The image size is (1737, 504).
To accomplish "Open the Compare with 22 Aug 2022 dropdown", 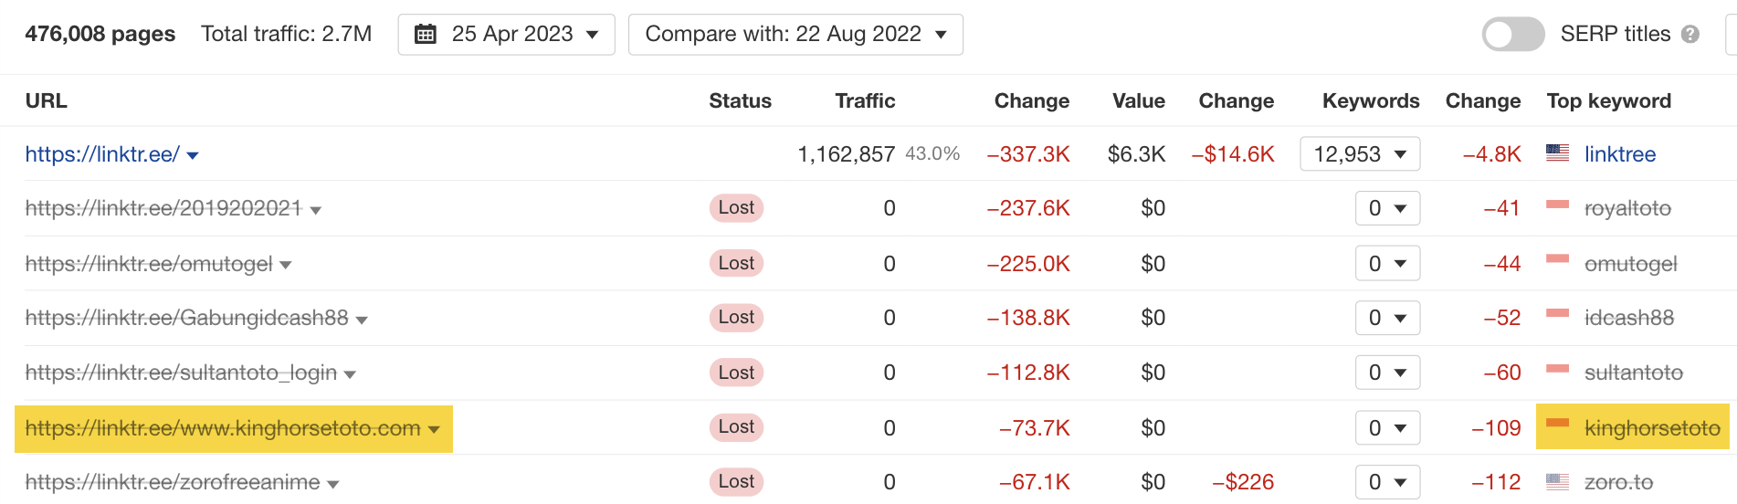I will 795,35.
